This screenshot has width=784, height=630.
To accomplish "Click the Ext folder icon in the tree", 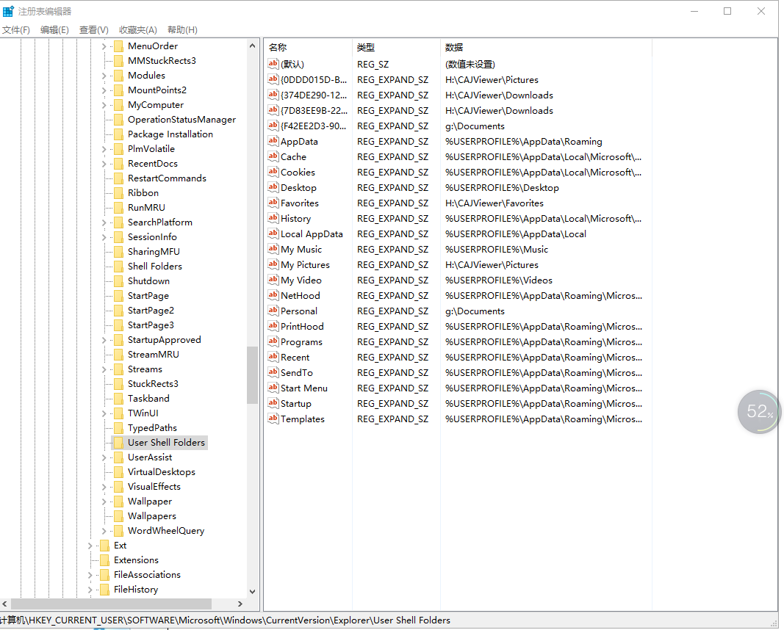I will click(105, 545).
